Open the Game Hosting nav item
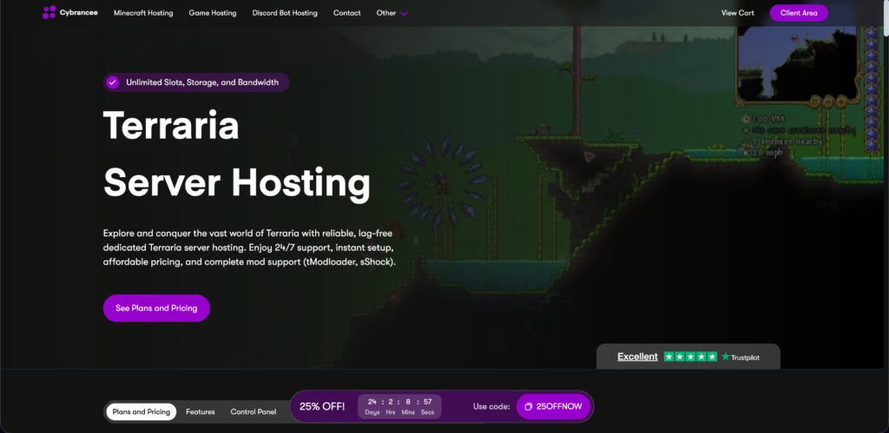This screenshot has width=889, height=433. pos(212,13)
